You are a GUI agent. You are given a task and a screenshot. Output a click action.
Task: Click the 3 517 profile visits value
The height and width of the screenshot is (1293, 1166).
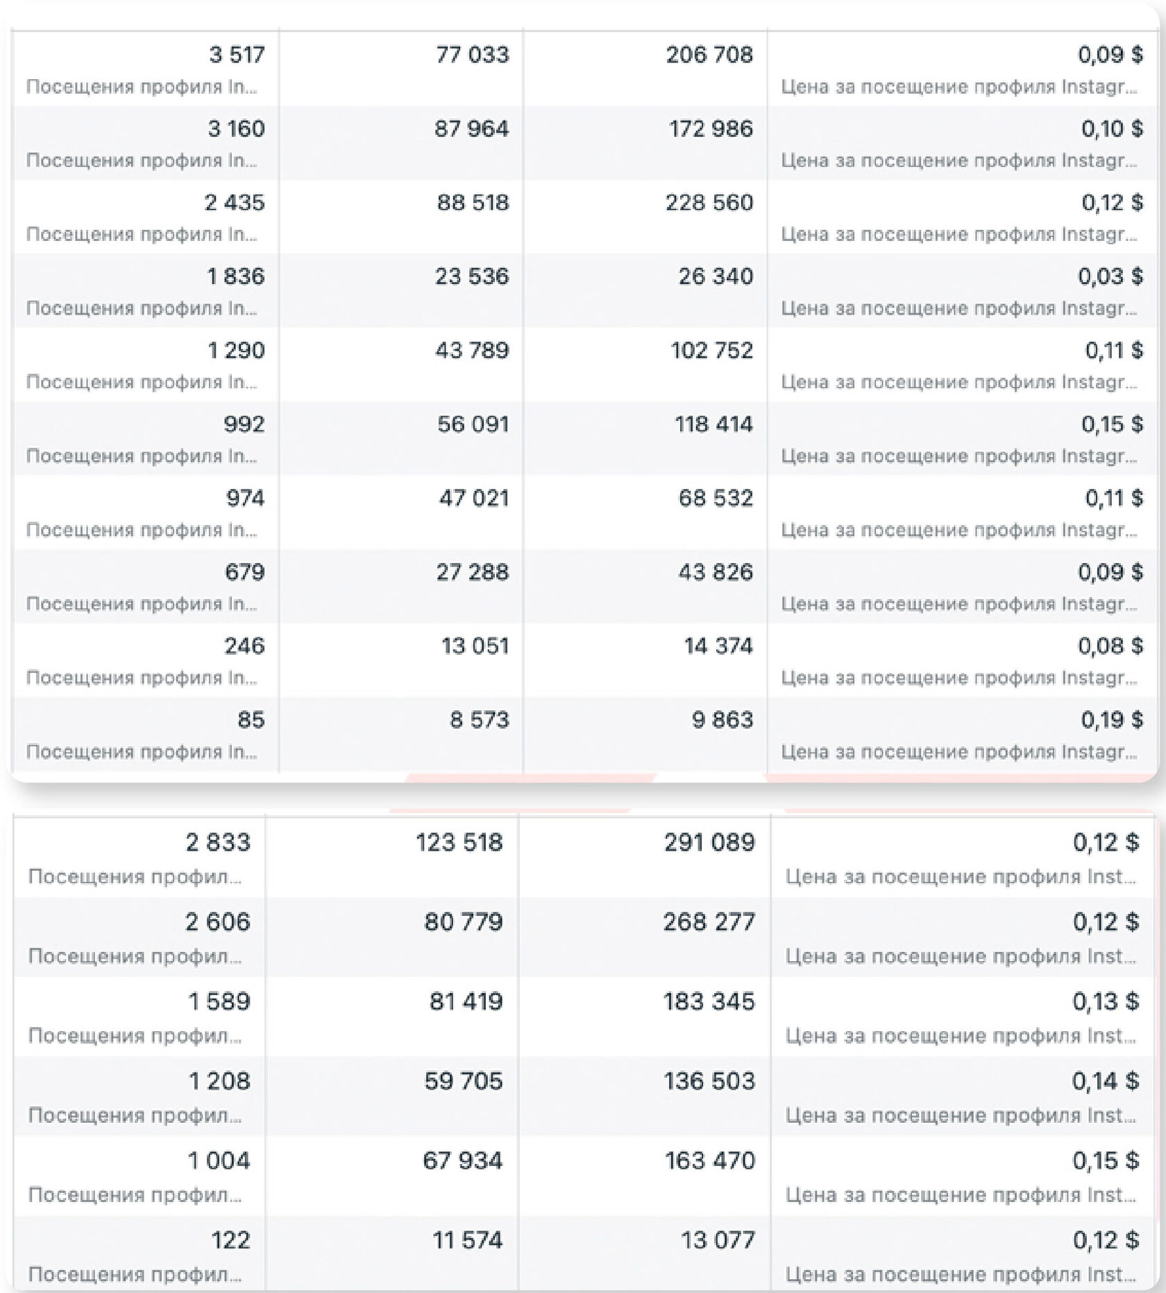point(237,55)
